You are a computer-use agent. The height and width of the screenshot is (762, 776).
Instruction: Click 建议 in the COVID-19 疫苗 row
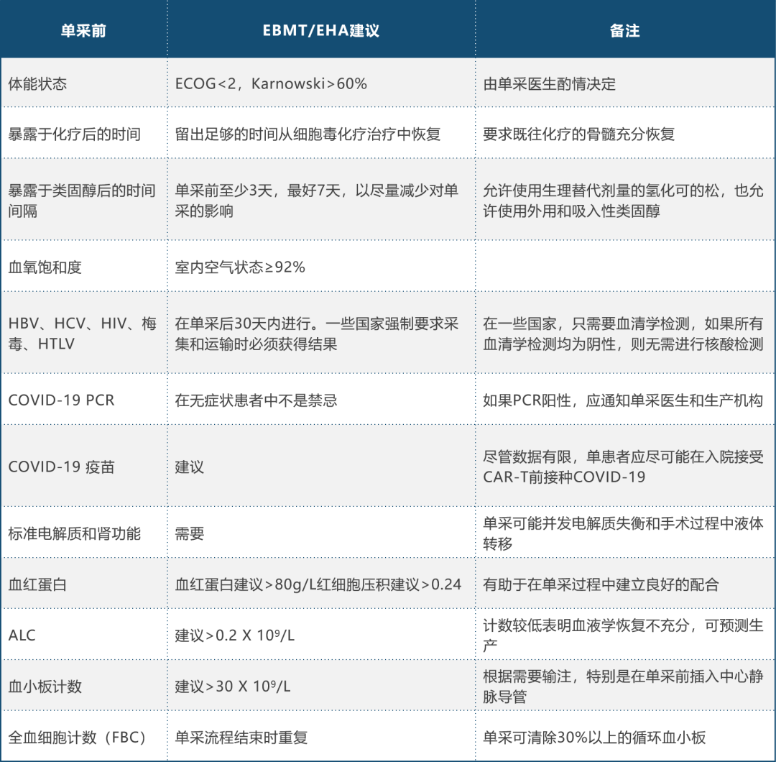click(x=189, y=467)
